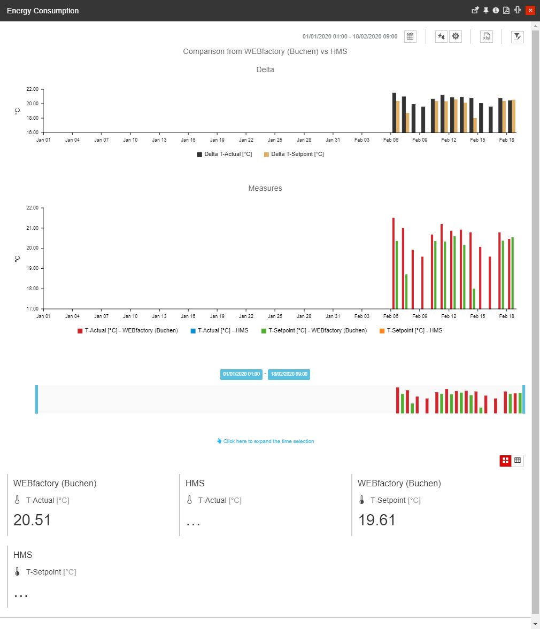Click the resize width icon in title bar

[518, 10]
